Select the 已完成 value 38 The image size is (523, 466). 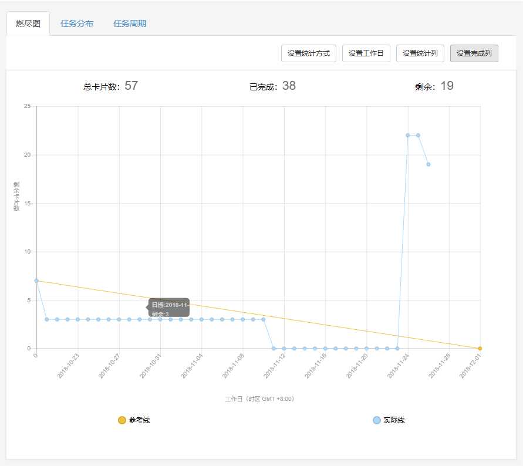(x=289, y=86)
